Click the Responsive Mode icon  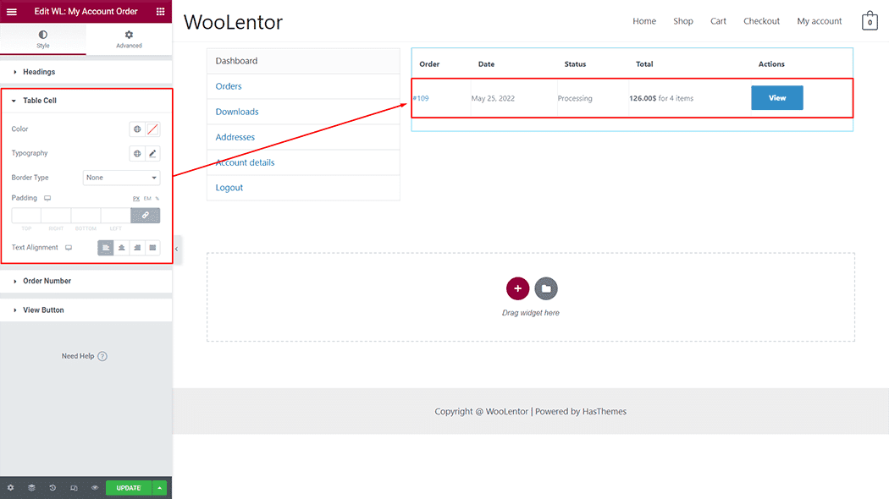coord(74,488)
